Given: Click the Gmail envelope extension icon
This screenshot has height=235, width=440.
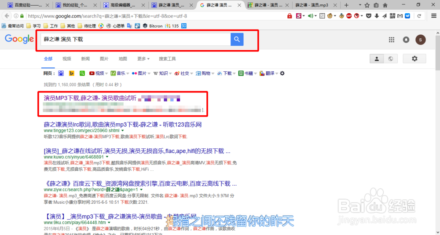Looking at the screenshot, I should coord(400,16).
